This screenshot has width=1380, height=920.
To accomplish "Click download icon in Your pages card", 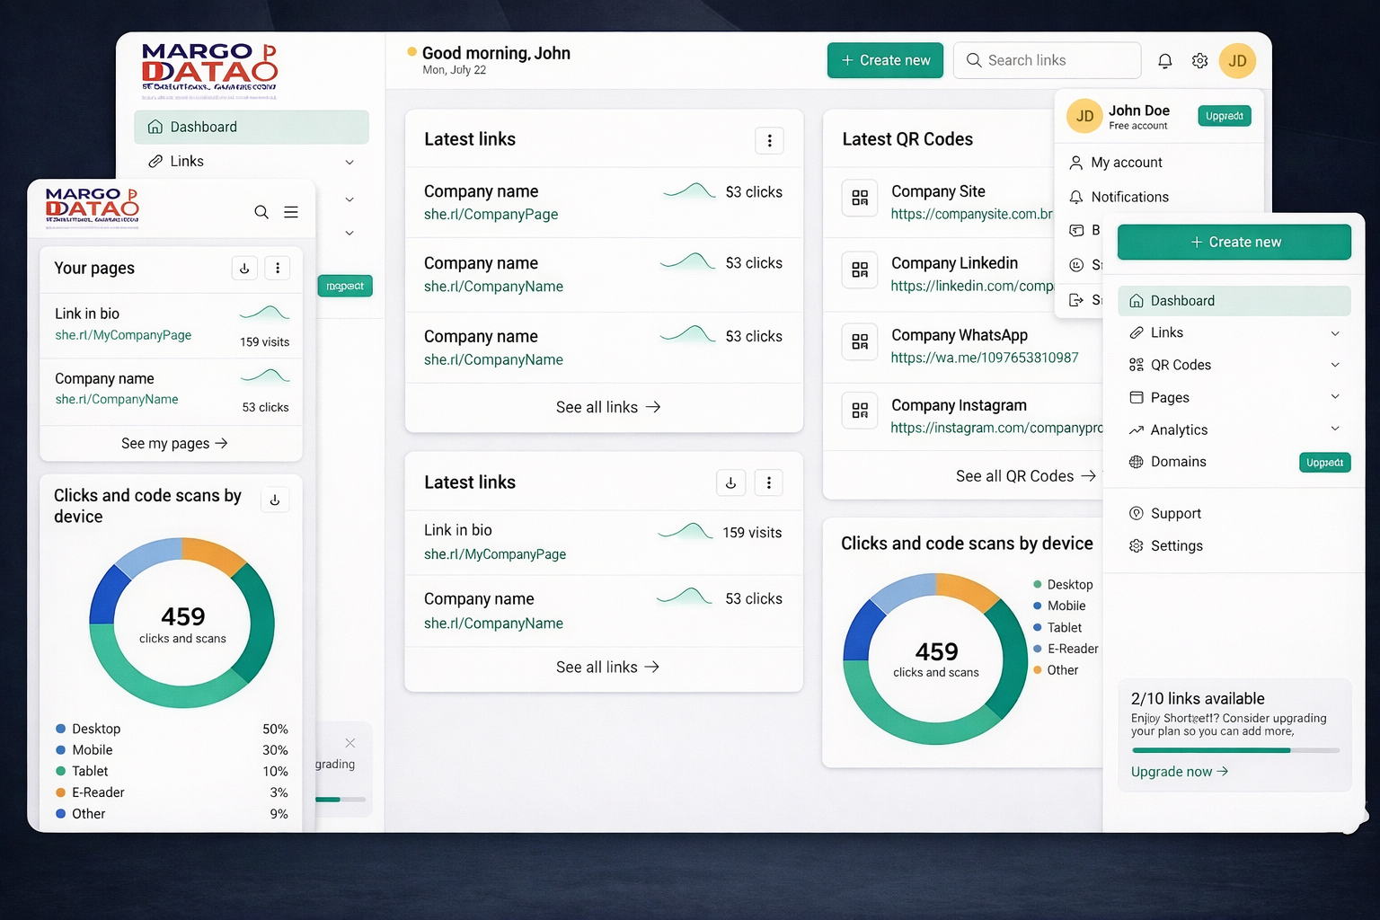I will pos(244,268).
